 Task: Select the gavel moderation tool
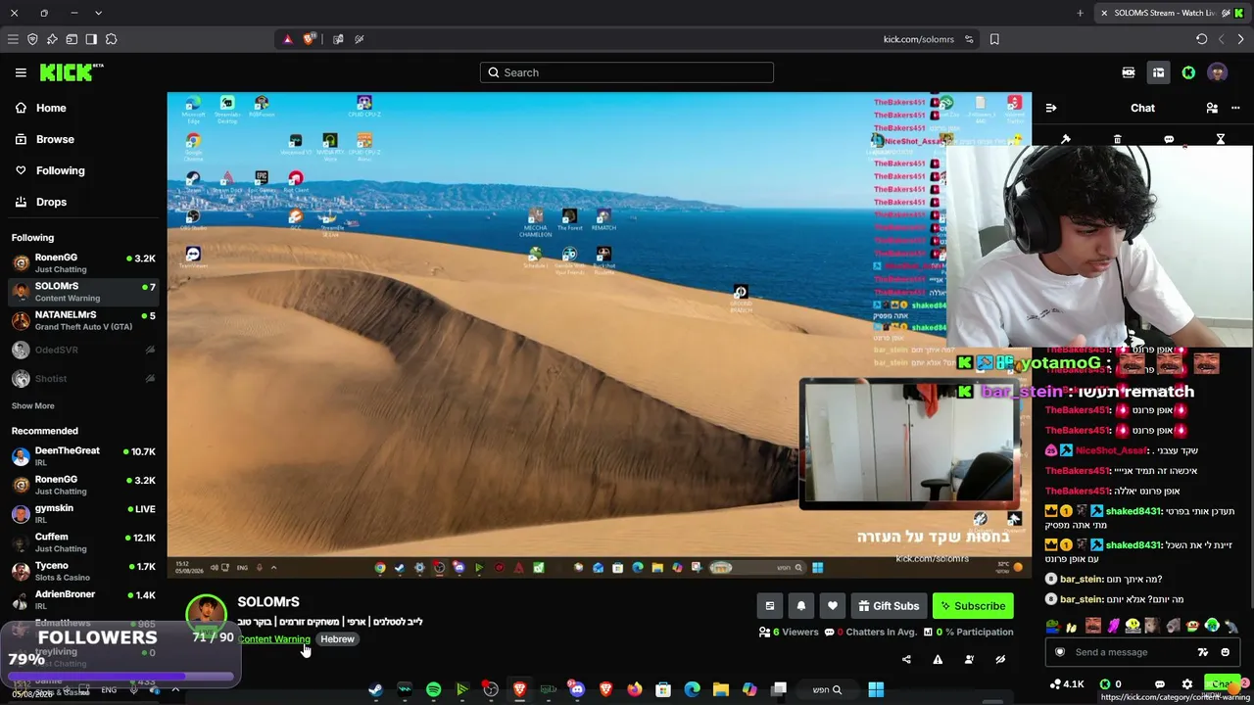coord(1066,139)
